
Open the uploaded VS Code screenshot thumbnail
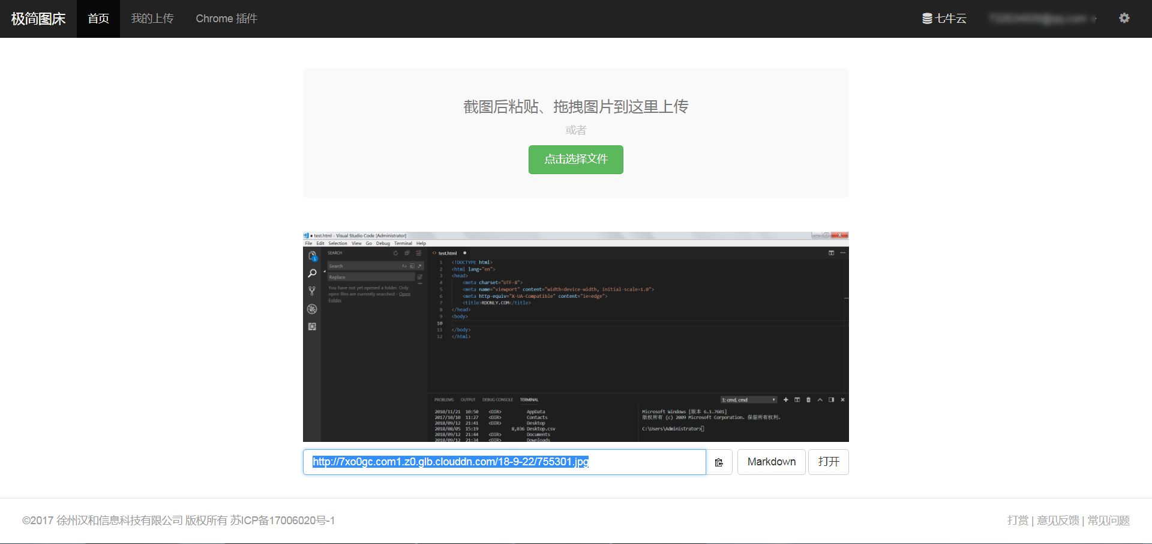[x=576, y=337]
